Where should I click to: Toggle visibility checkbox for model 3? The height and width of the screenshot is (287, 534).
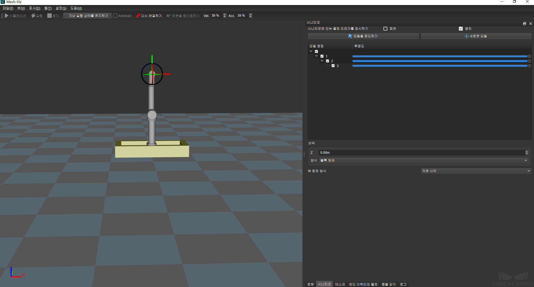pyautogui.click(x=333, y=66)
